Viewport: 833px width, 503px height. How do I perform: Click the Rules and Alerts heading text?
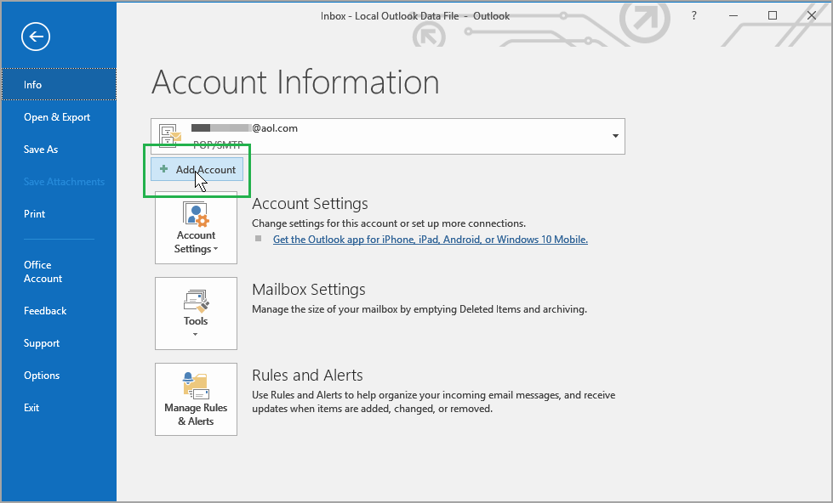coord(308,376)
